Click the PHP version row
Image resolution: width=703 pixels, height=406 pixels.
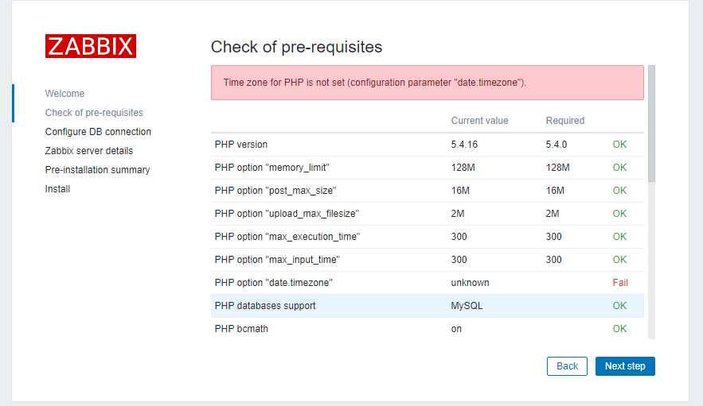428,145
